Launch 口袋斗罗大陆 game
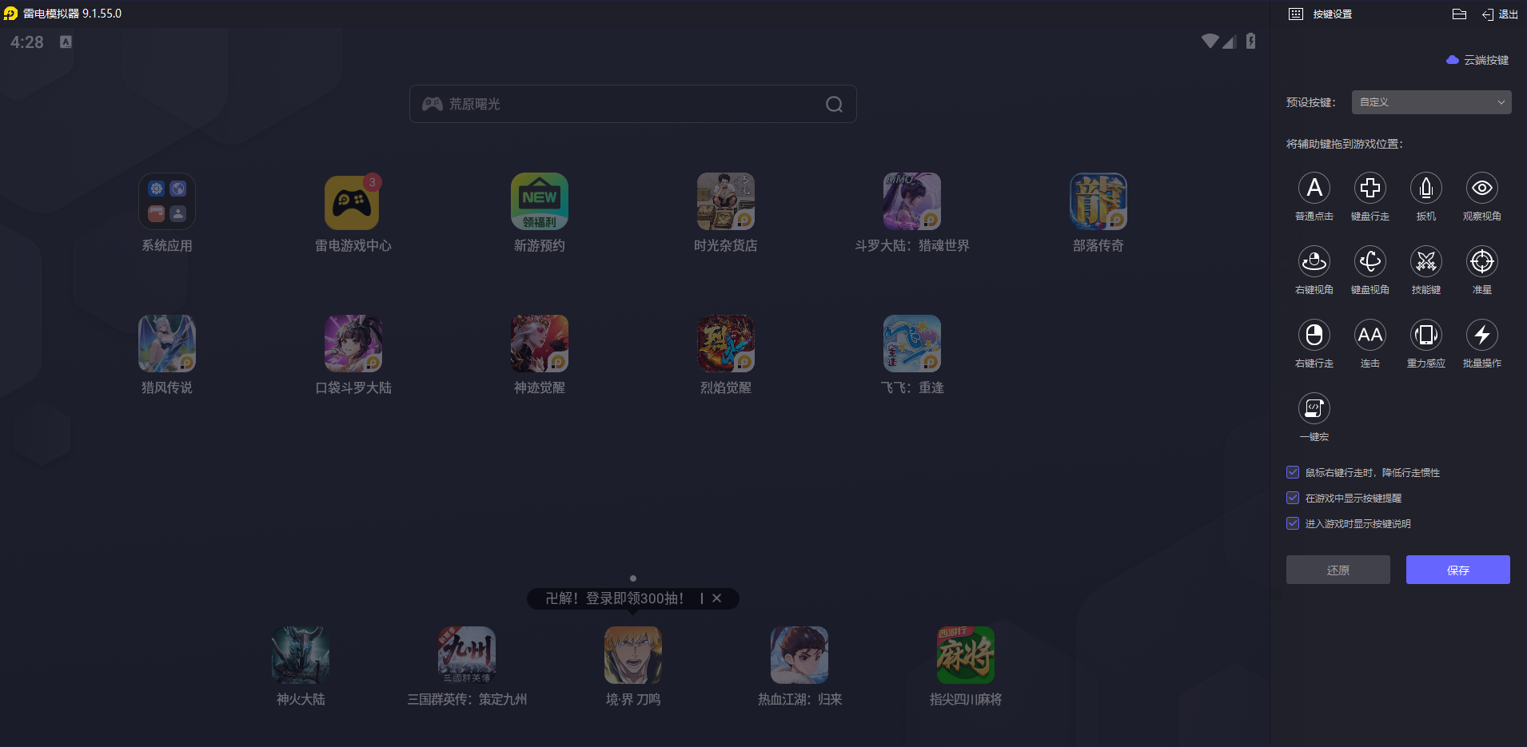The height and width of the screenshot is (747, 1527). (353, 344)
